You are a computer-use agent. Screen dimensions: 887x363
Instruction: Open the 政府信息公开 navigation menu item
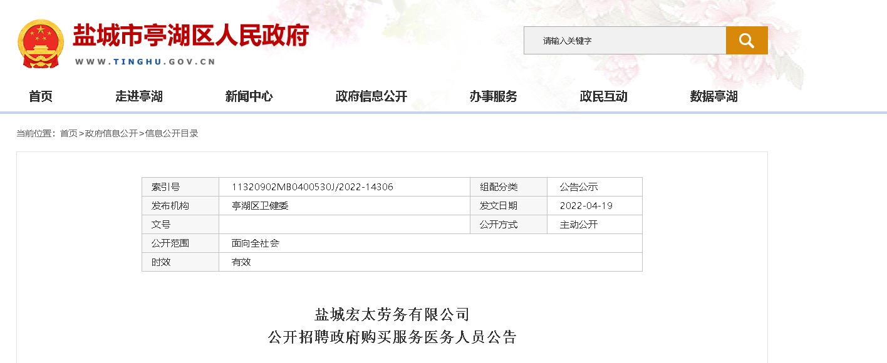click(371, 96)
